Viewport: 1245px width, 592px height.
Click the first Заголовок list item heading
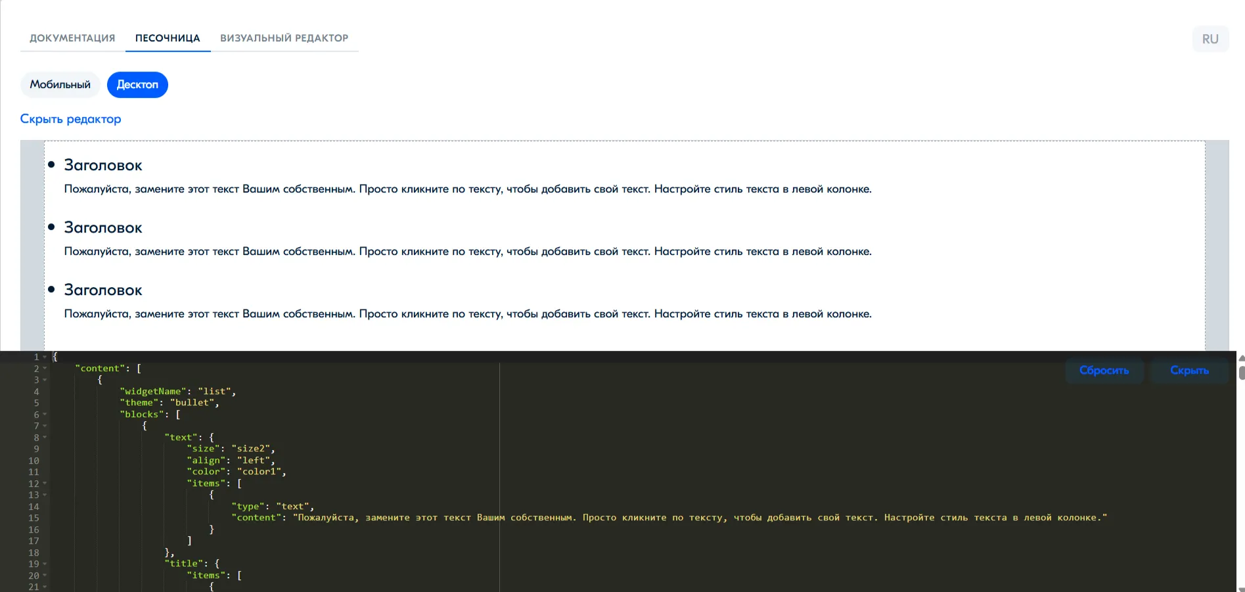pyautogui.click(x=103, y=166)
